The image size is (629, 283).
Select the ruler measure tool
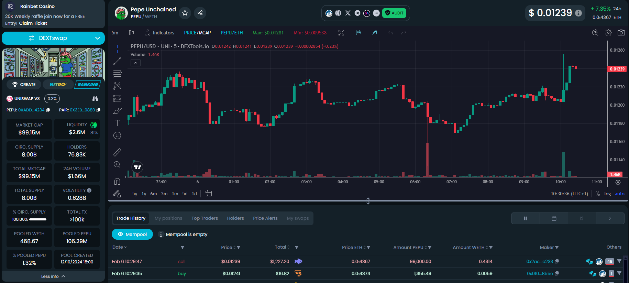(117, 152)
